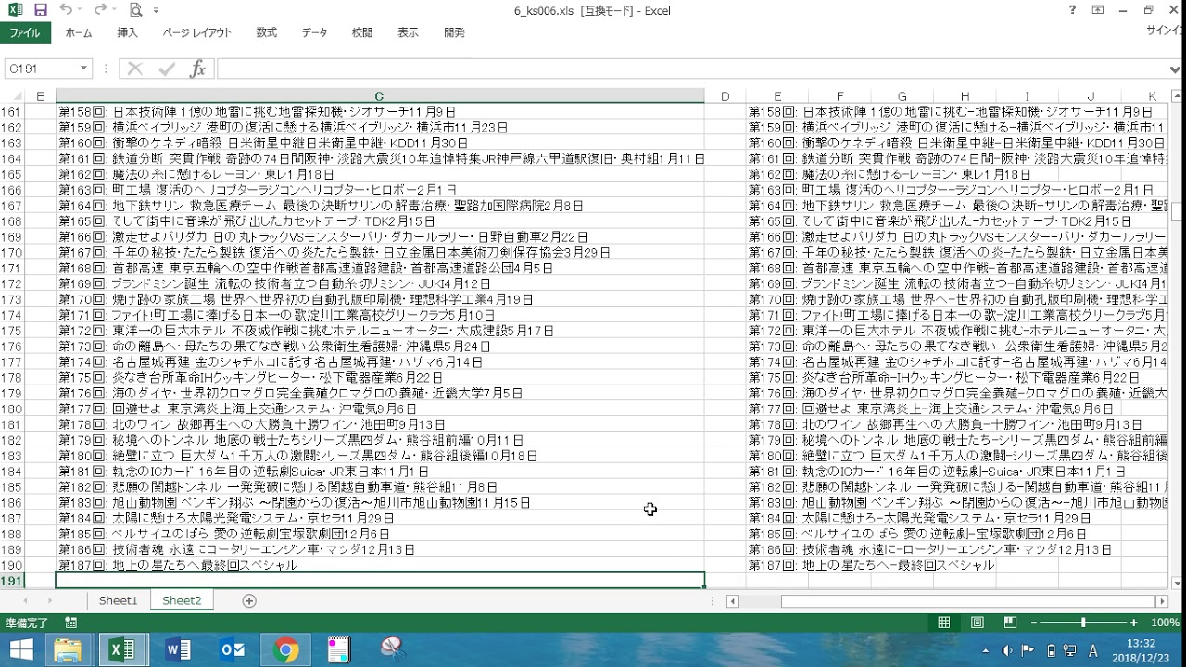Screen dimensions: 1186x667
Task: Add a new sheet with the plus icon
Action: [248, 600]
